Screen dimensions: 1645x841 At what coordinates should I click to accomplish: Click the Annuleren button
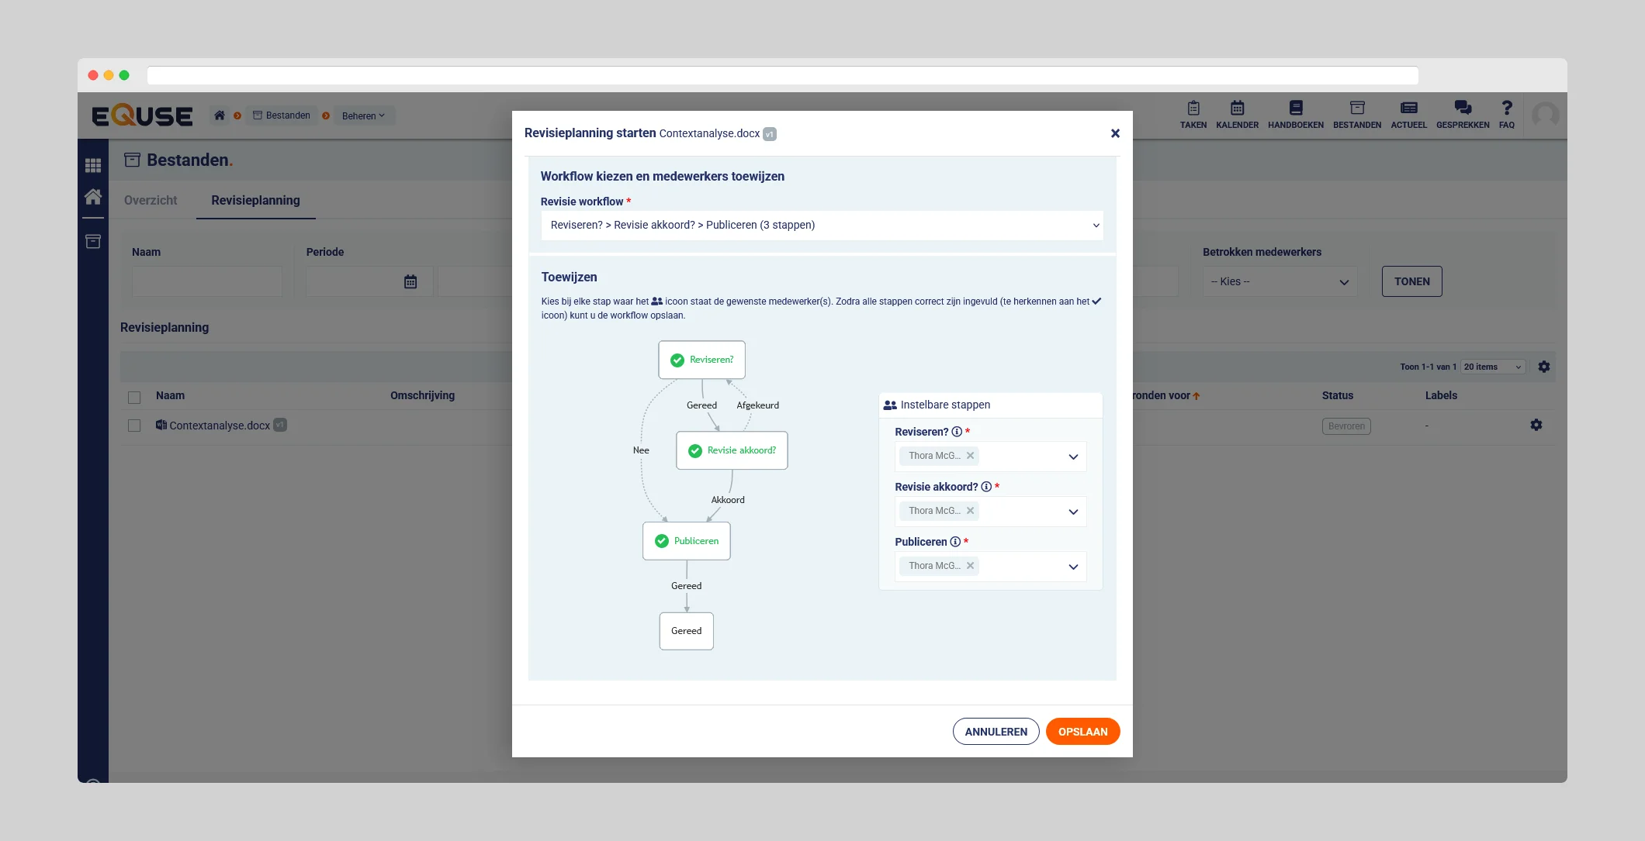coord(996,732)
